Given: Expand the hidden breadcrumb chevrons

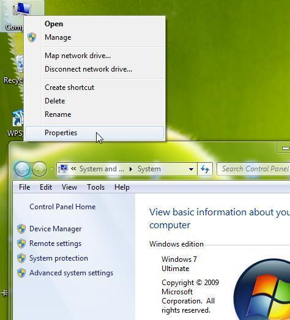Looking at the screenshot, I should point(73,169).
